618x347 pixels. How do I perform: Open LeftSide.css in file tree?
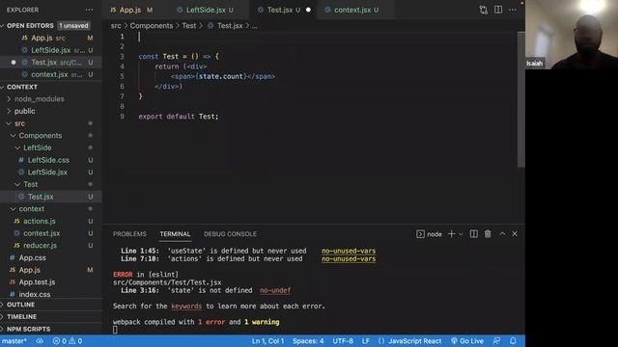[48, 160]
